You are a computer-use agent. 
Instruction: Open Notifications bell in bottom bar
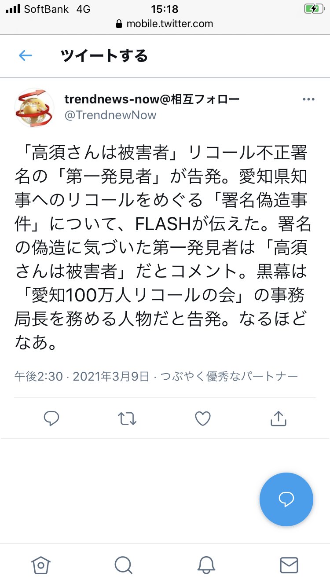[x=206, y=565]
